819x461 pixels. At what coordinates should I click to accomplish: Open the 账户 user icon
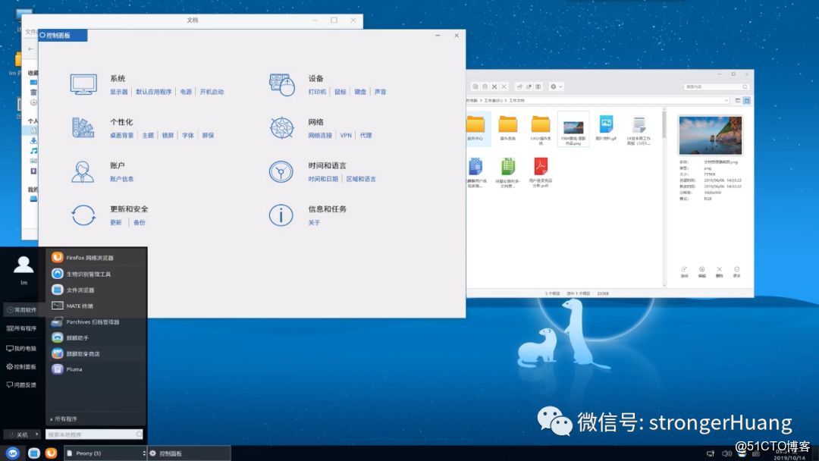pyautogui.click(x=83, y=172)
